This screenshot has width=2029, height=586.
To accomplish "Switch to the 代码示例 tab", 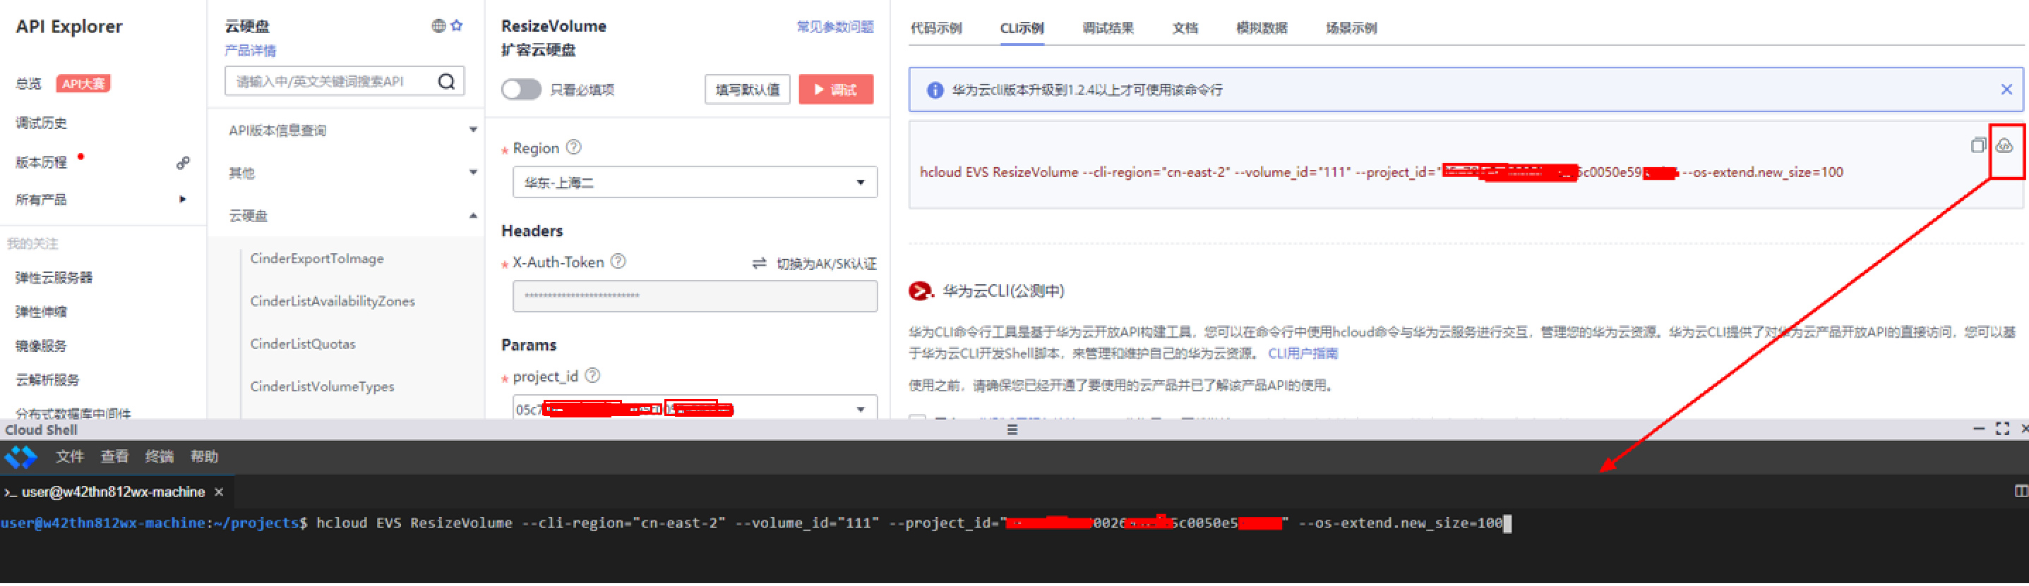I will click(x=935, y=28).
